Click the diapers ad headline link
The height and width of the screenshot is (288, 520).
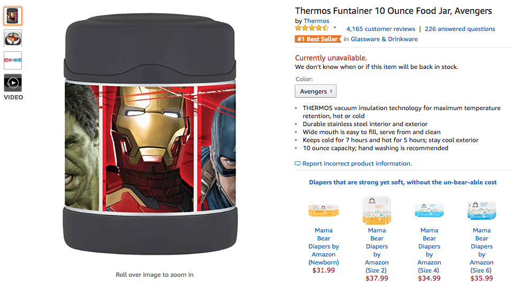point(403,182)
